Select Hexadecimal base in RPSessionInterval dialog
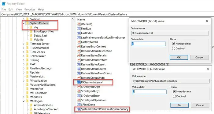Screen dimensions: 214x114 [x=174, y=44]
